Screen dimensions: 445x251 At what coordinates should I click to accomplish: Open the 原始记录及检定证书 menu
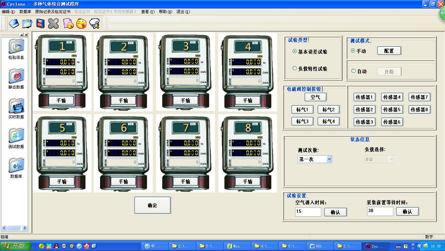53,12
